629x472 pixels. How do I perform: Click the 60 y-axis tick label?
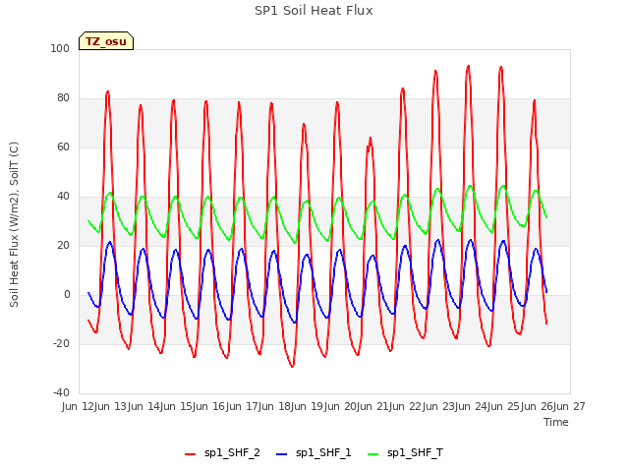click(x=63, y=147)
